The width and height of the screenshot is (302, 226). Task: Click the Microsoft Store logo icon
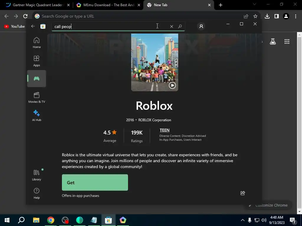click(x=43, y=26)
